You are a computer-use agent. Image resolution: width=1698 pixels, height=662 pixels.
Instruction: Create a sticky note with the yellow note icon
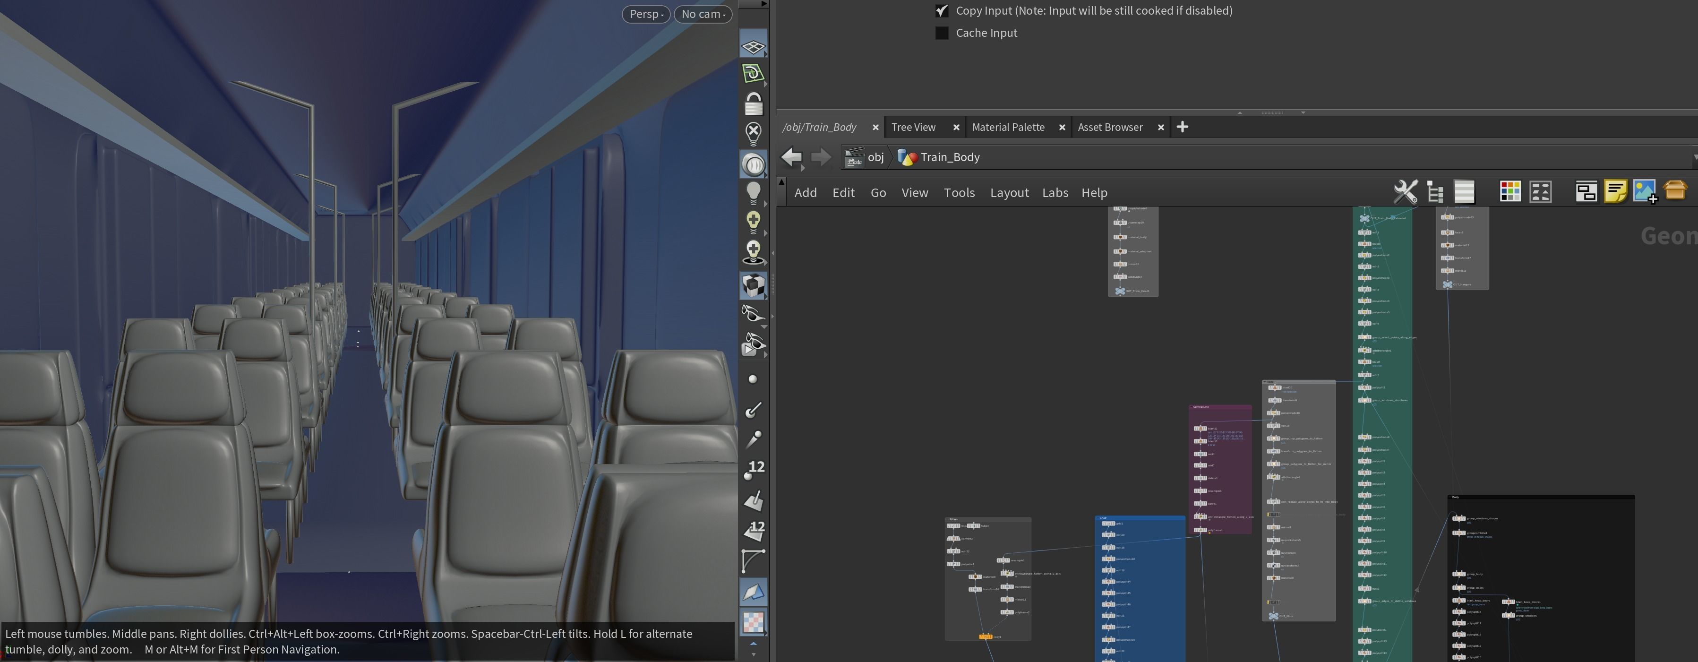tap(1616, 192)
